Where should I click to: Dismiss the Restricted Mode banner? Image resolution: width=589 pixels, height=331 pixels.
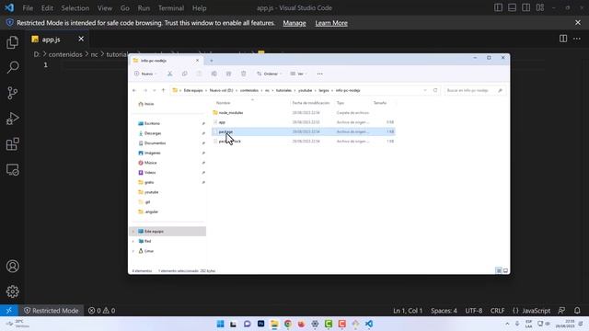pyautogui.click(x=578, y=23)
